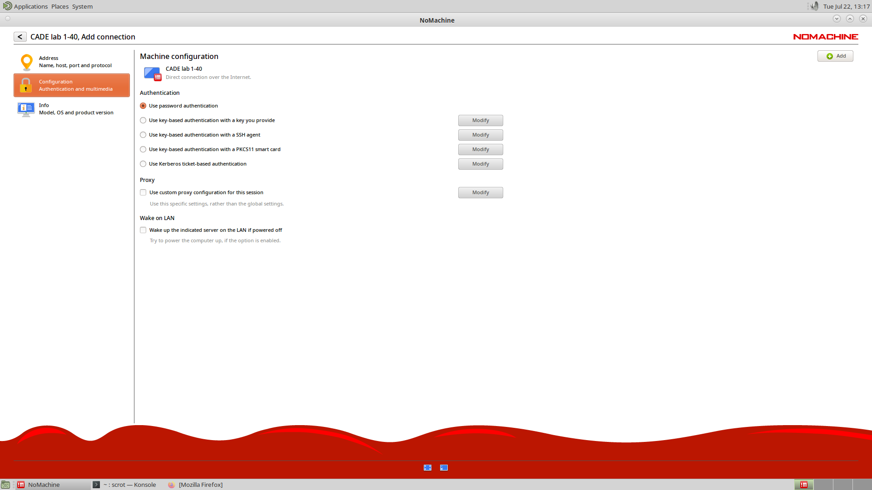
Task: Go back using the left arrow button
Action: 20,37
